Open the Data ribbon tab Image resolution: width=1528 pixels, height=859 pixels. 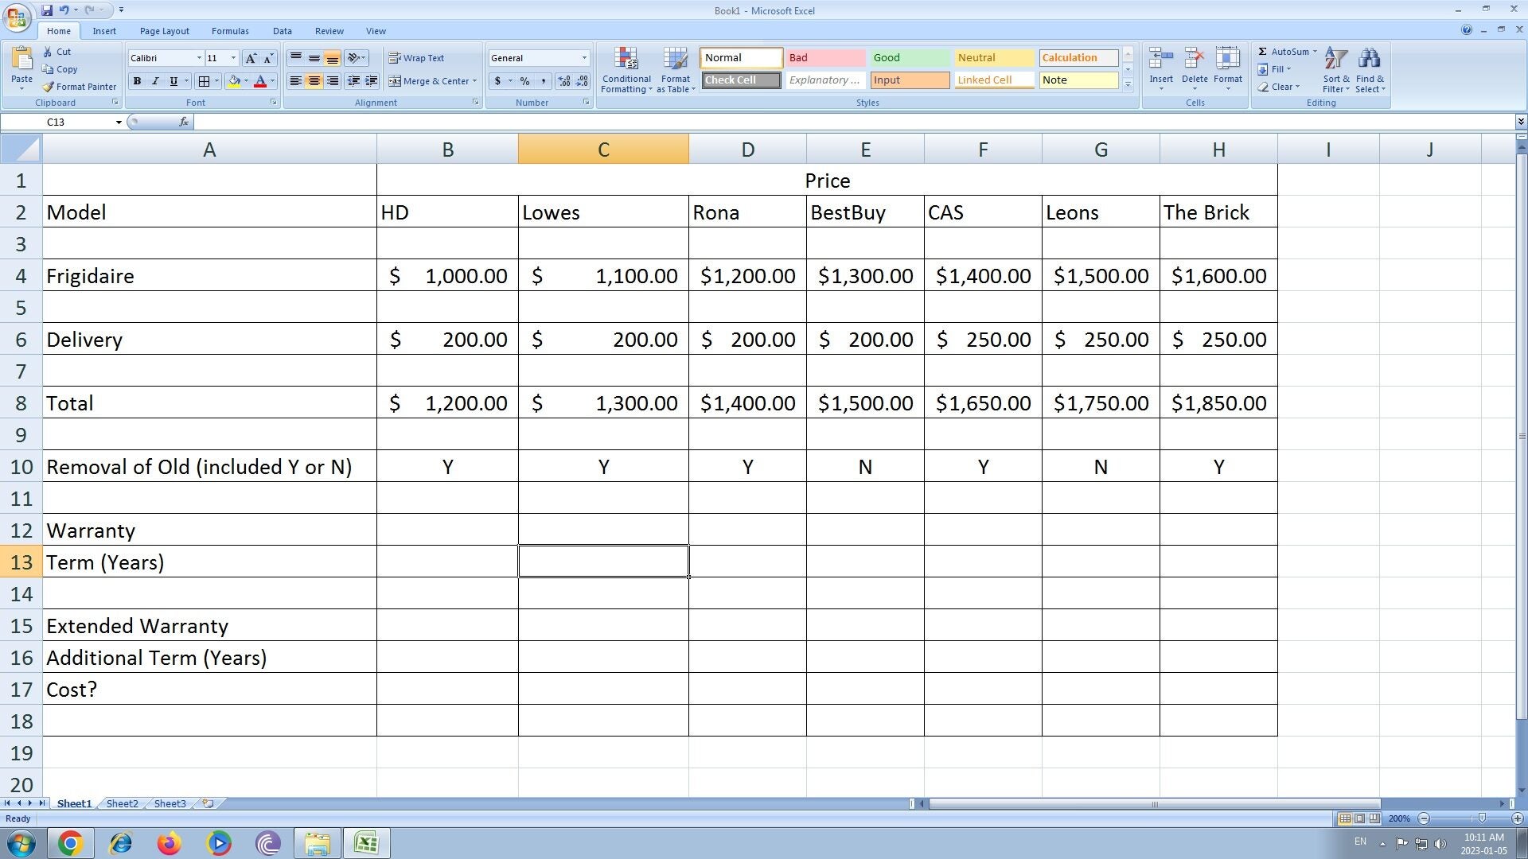(x=282, y=31)
